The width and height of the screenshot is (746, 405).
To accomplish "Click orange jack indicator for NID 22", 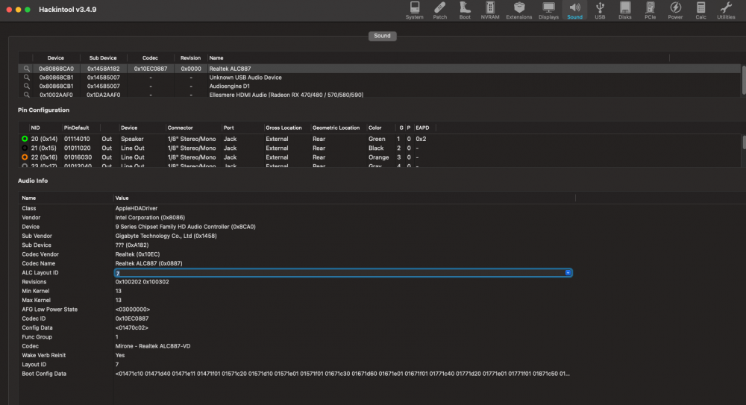I will (25, 157).
